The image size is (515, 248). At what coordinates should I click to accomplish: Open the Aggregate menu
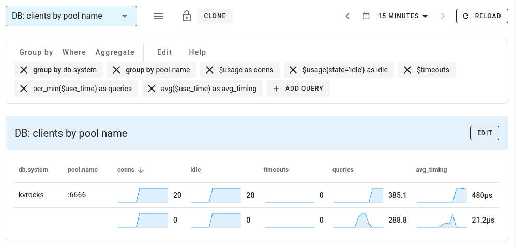tap(115, 52)
